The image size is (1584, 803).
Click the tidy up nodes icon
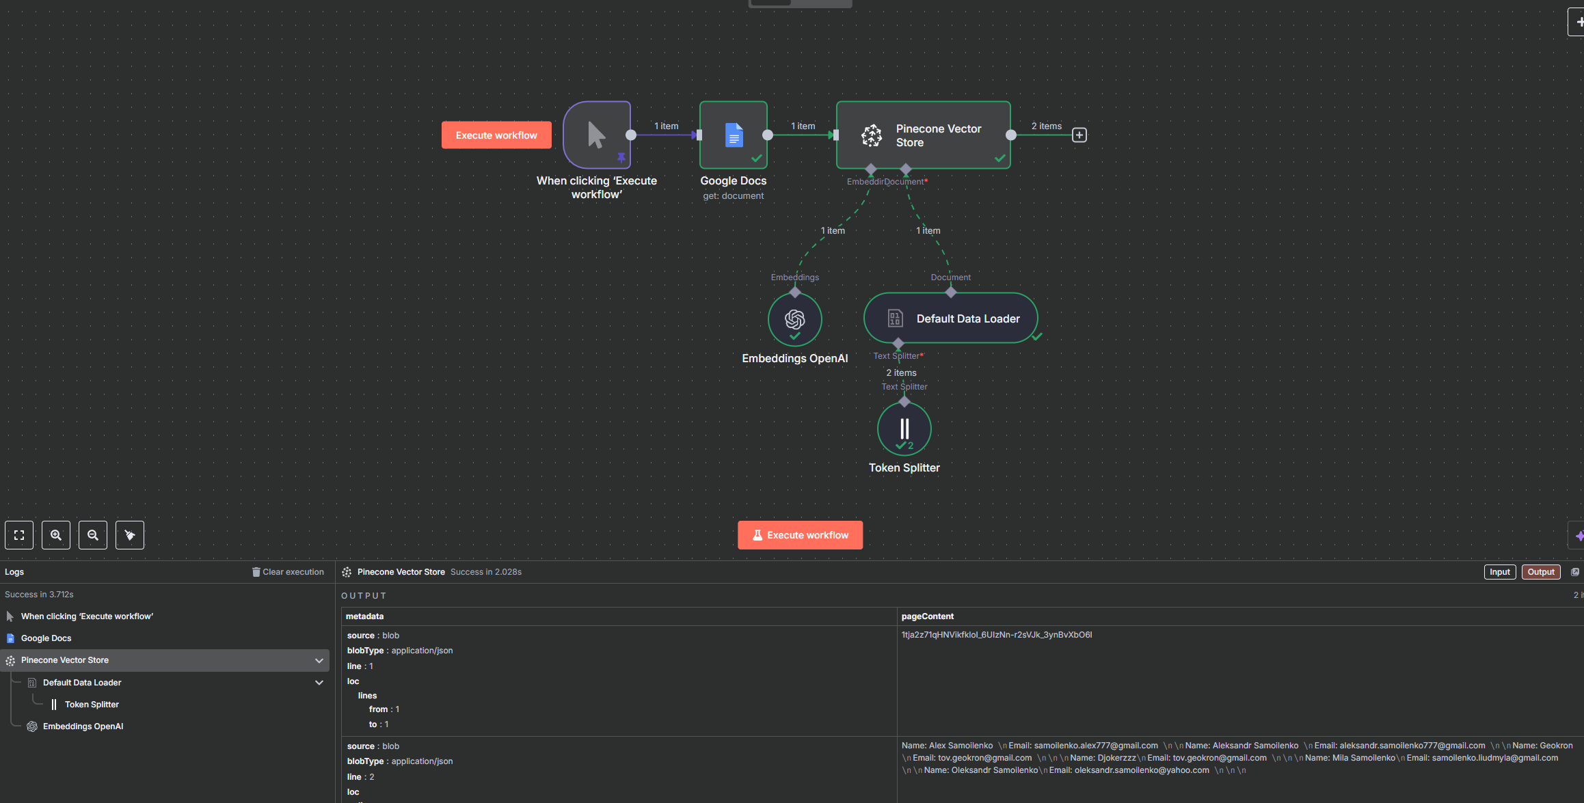[130, 535]
